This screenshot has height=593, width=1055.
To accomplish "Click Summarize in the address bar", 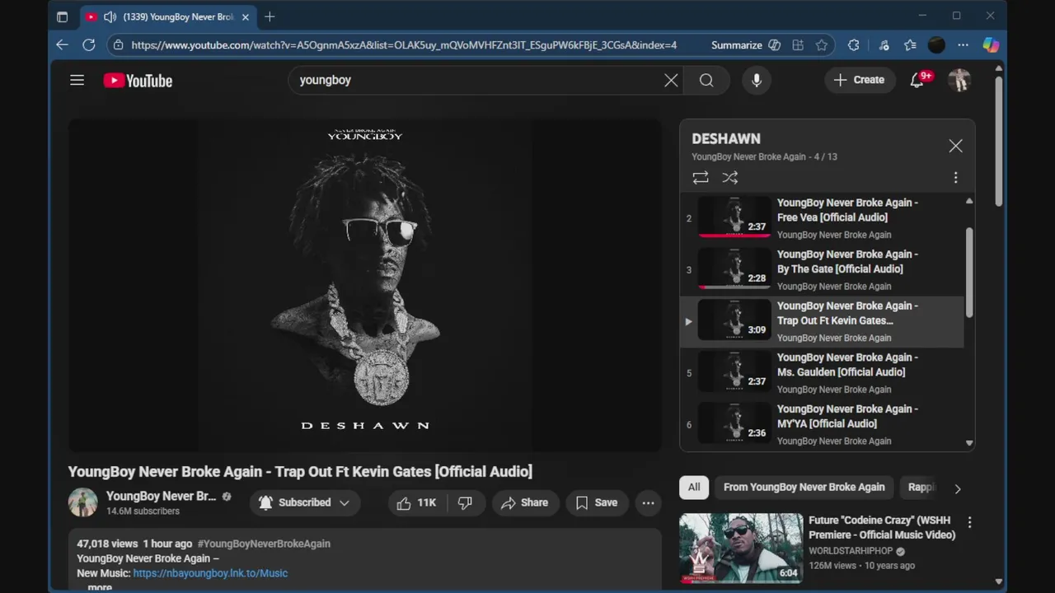I will (x=737, y=45).
